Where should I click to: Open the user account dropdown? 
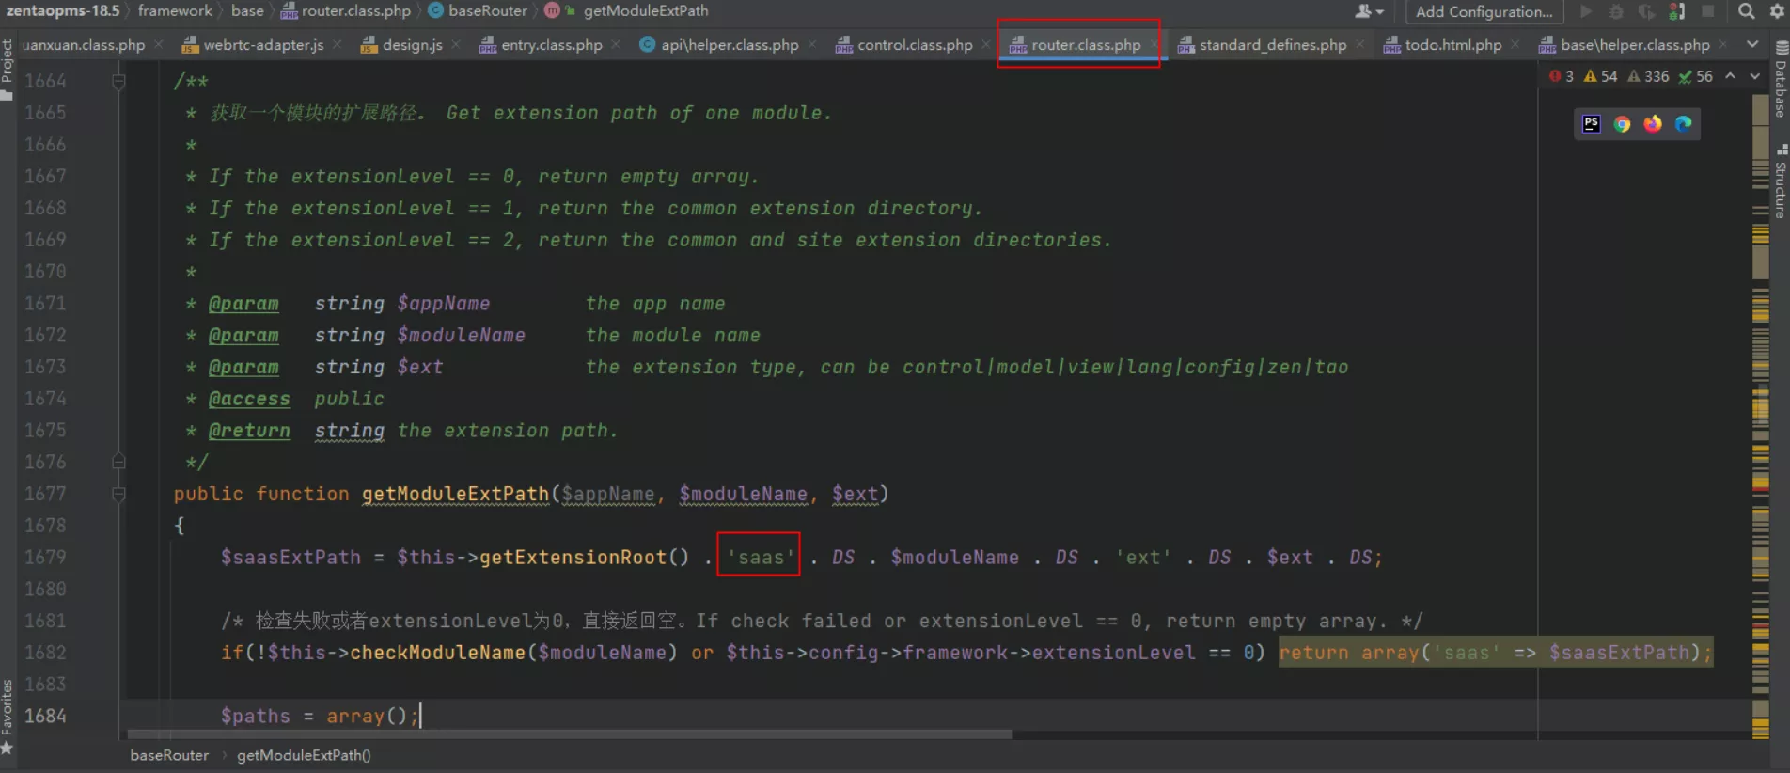(x=1369, y=11)
